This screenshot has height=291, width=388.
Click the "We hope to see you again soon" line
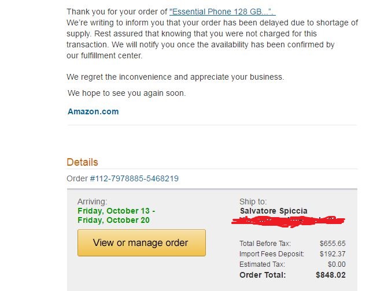(127, 93)
